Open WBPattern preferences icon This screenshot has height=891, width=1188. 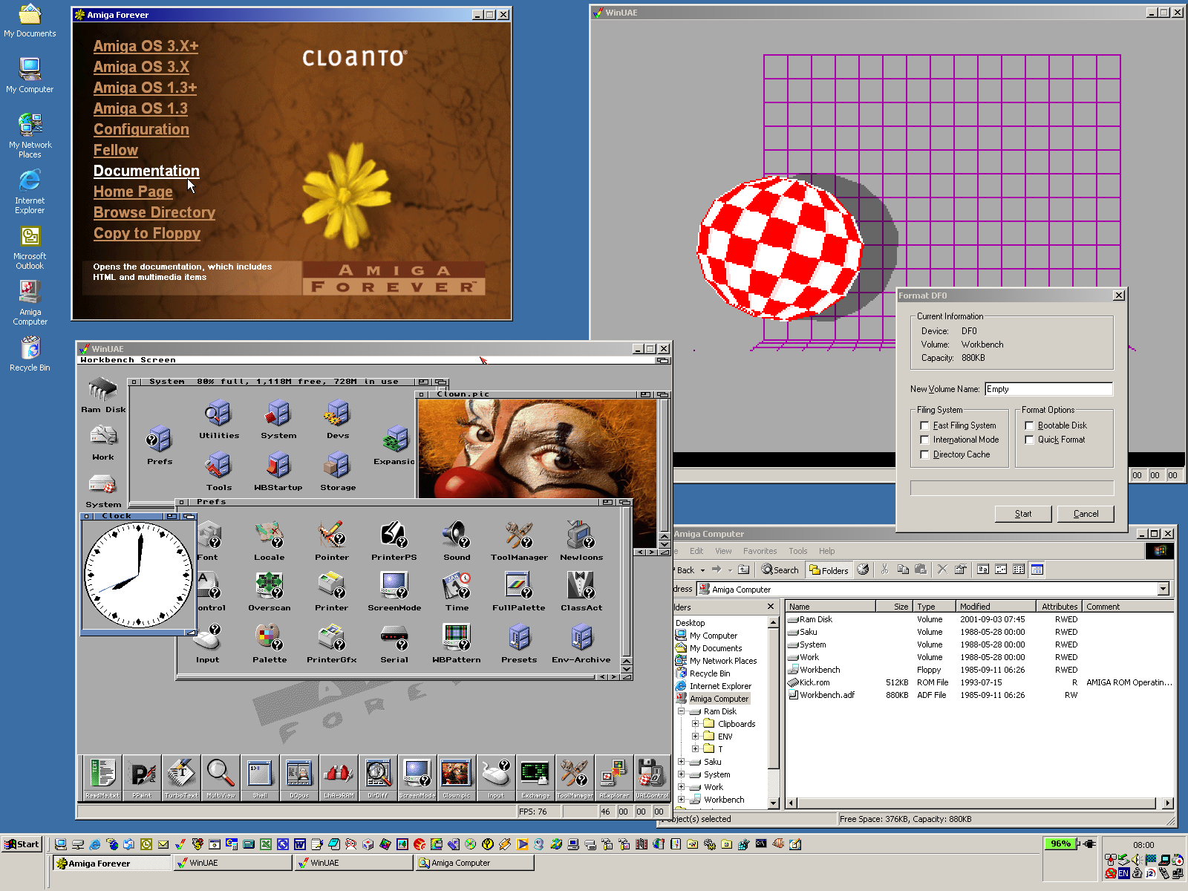click(x=457, y=644)
